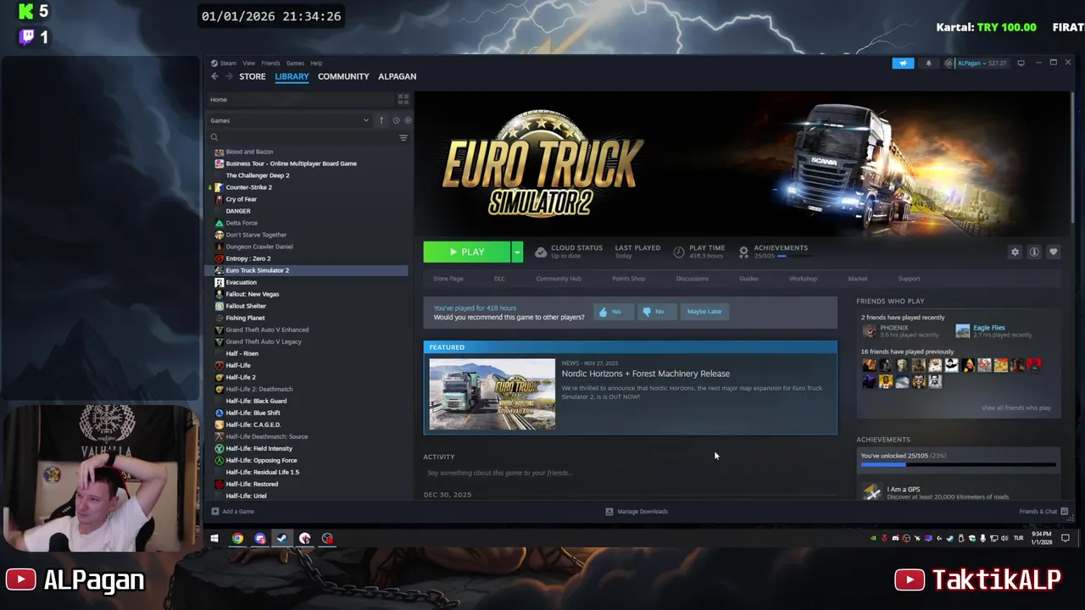Open game settings gear icon
This screenshot has height=610, width=1085.
1015,252
